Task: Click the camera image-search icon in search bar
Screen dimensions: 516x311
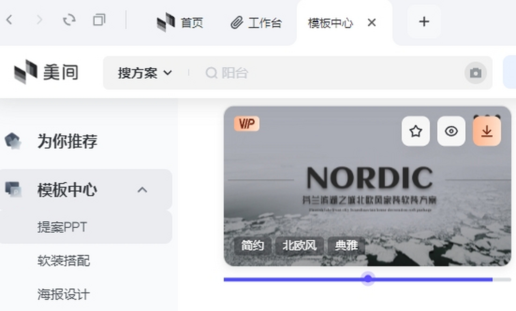Action: 475,73
